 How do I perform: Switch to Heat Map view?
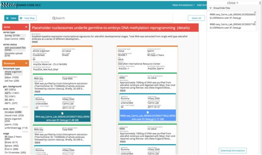tap(27, 18)
